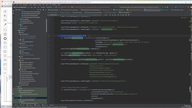
Task: Click the warnings indicator atop the editor
Action: point(184,18)
